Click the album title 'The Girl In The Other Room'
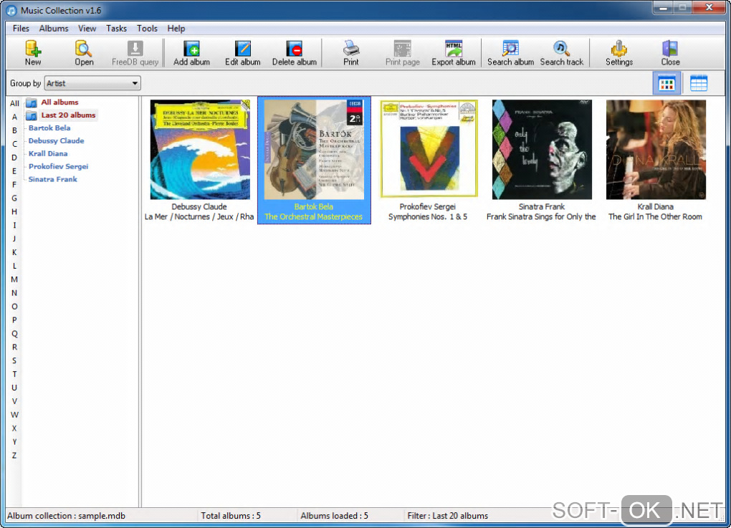This screenshot has height=528, width=731. click(655, 216)
